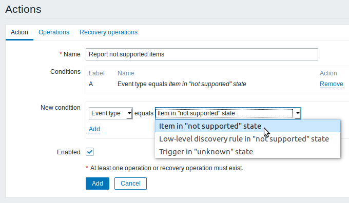
Task: Click the arrow of the Event type selector
Action: pyautogui.click(x=129, y=113)
